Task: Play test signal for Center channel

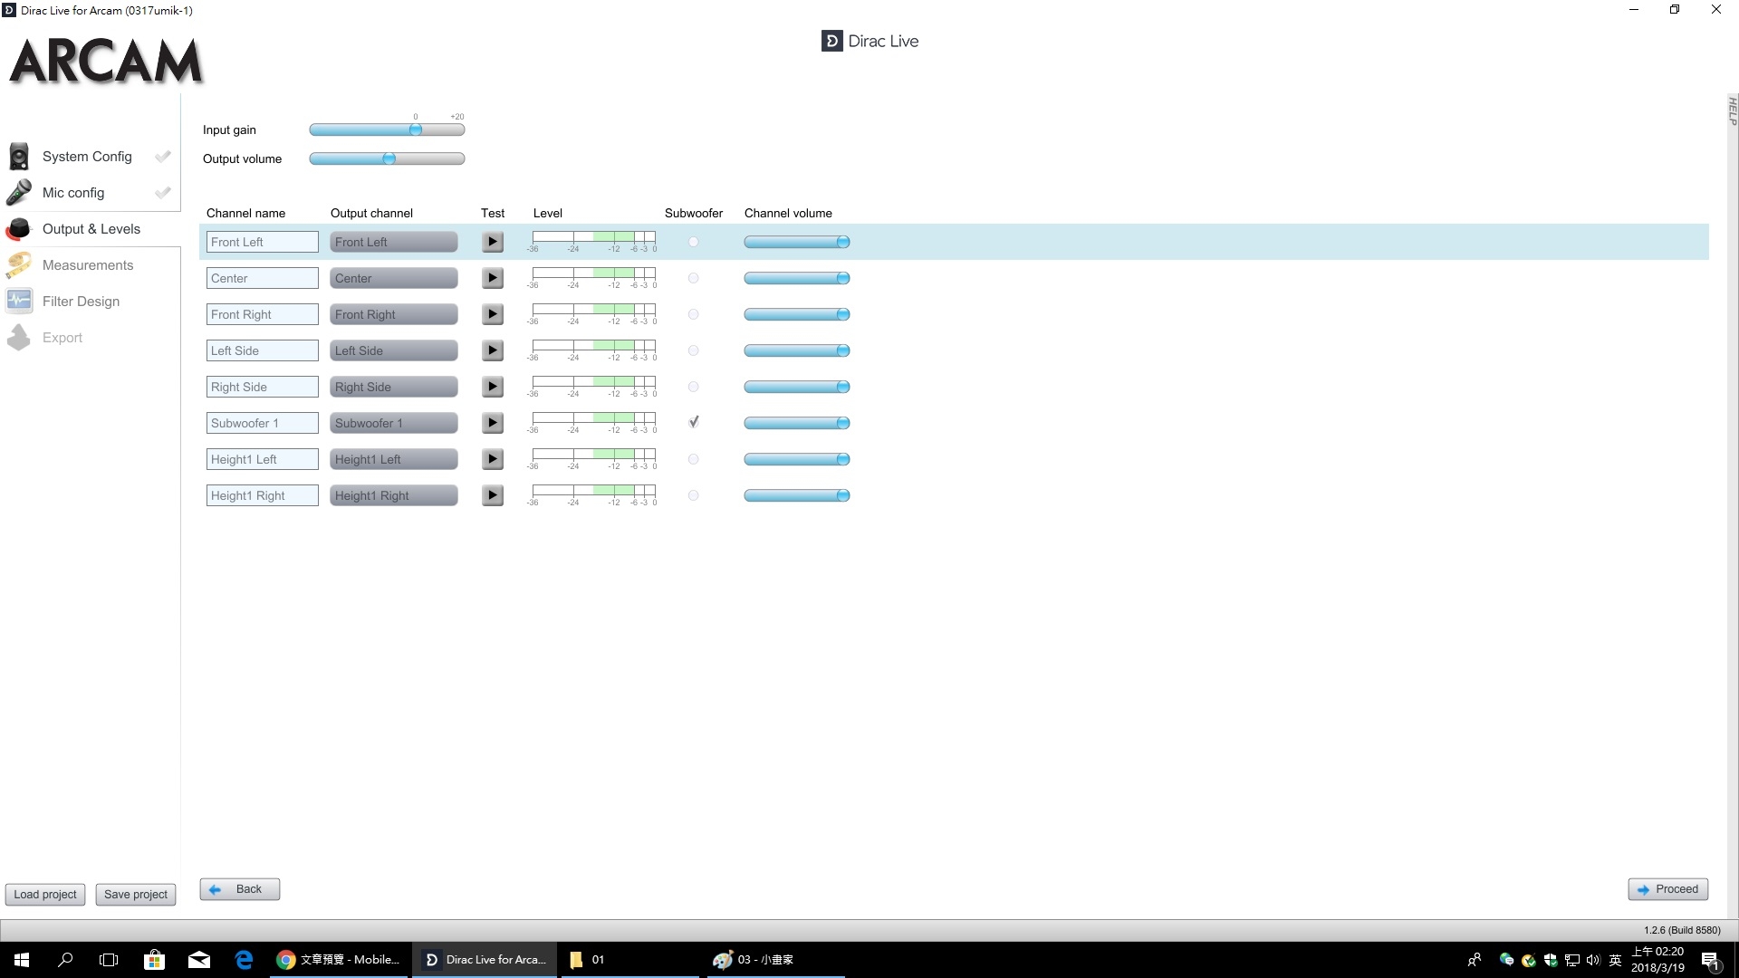Action: 492,278
